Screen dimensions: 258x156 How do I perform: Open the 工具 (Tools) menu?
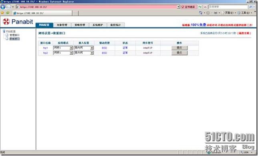point(245,13)
